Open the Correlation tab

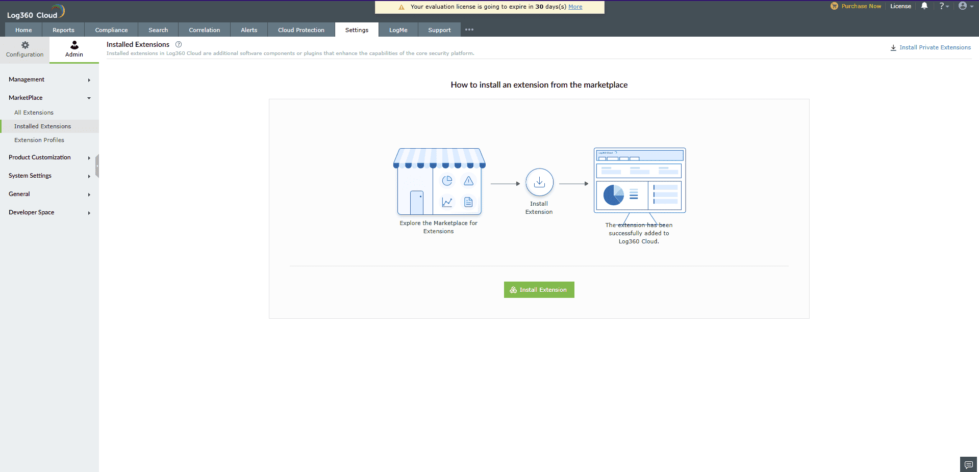[205, 30]
